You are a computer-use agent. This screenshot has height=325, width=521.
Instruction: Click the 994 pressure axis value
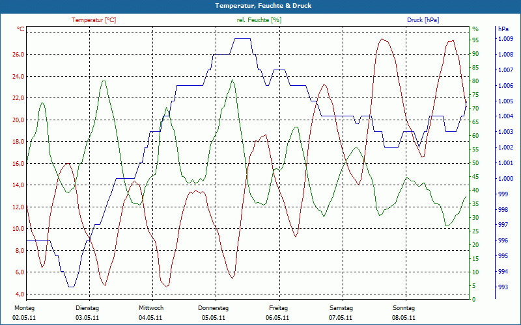tap(503, 272)
